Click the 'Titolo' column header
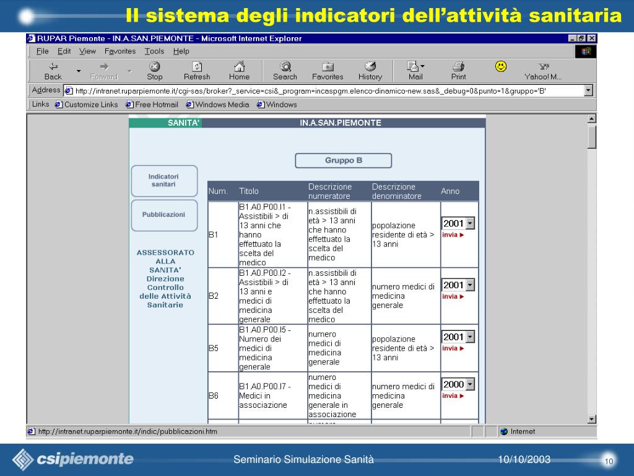Viewport: 634px width, 476px height. (x=249, y=191)
